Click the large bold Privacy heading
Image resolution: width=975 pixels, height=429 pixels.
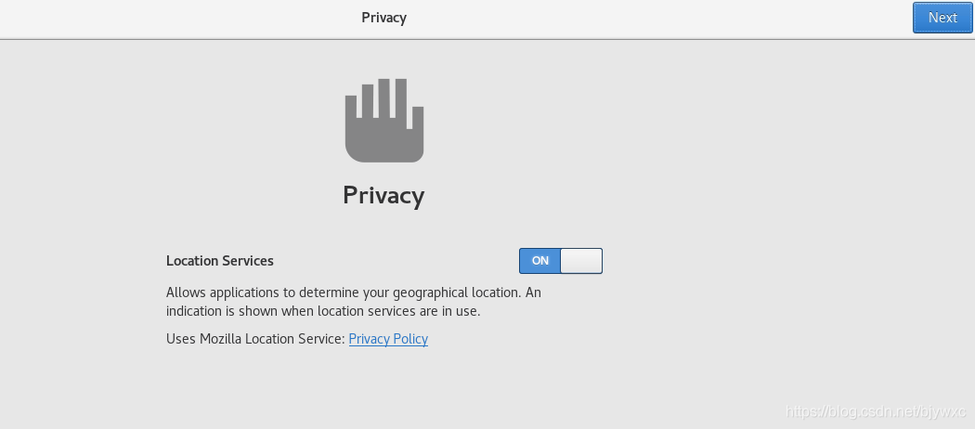click(383, 195)
